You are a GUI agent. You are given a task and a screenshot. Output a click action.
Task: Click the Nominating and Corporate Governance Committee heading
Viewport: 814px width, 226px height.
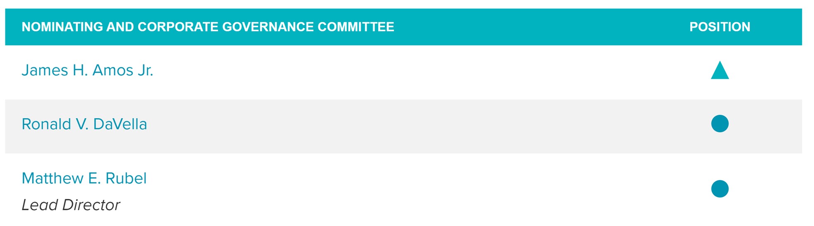pos(208,27)
